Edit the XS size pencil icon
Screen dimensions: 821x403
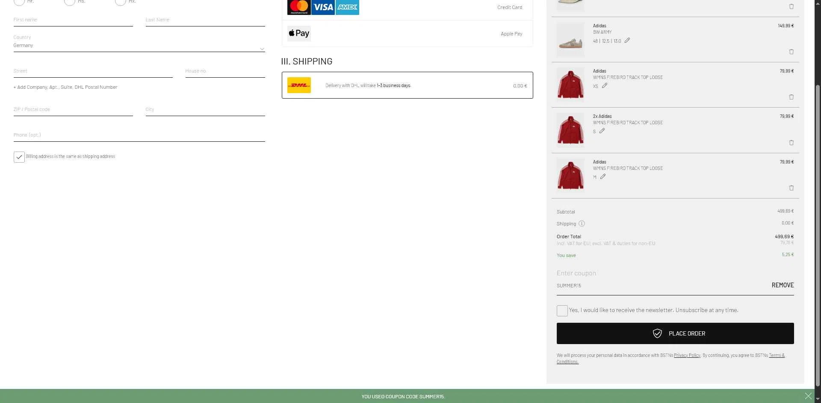[x=605, y=86]
